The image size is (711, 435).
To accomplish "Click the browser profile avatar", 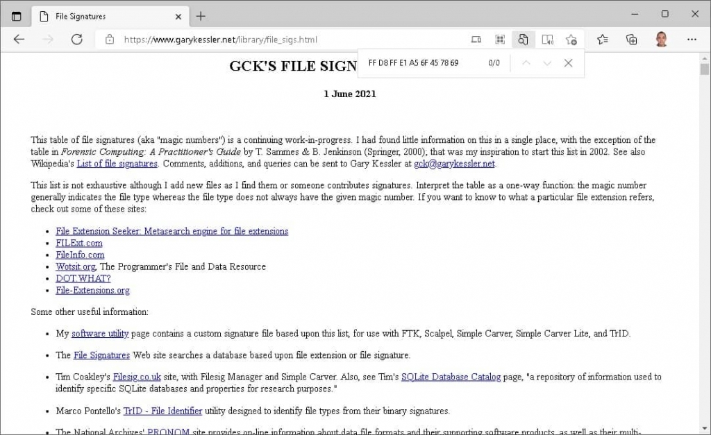I will click(662, 40).
